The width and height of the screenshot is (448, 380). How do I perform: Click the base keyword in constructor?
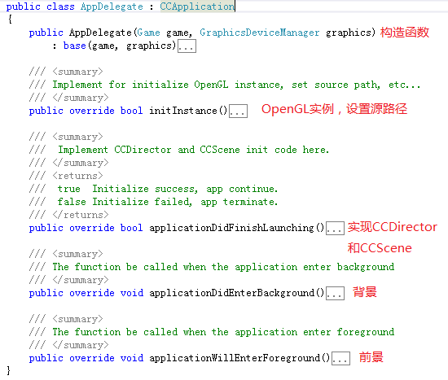tap(75, 46)
